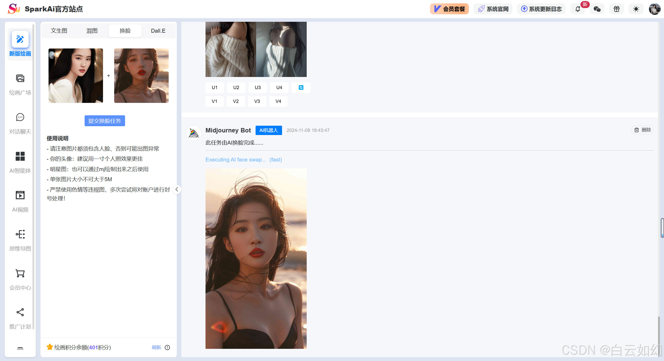
Task: Click the WeChat icon in header
Action: 597,9
